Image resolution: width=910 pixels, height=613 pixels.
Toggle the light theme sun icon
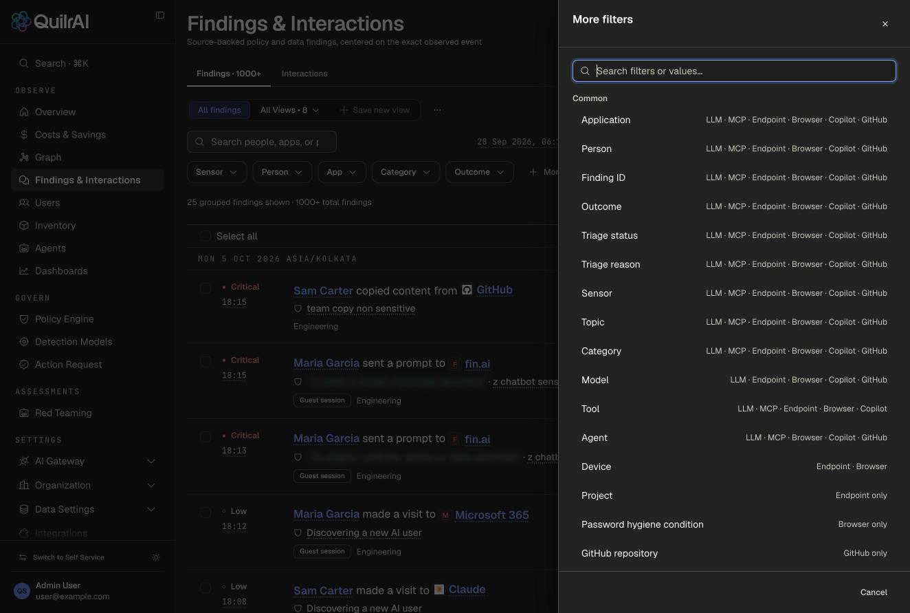pos(156,557)
